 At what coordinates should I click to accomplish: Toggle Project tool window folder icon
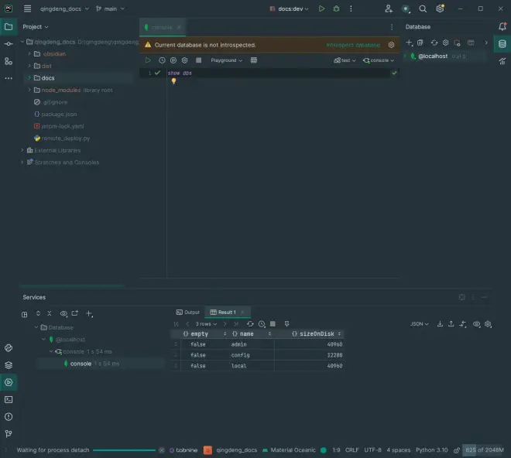(9, 27)
